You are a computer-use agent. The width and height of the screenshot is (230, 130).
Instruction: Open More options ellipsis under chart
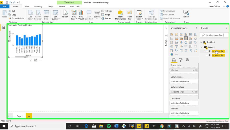(40, 60)
